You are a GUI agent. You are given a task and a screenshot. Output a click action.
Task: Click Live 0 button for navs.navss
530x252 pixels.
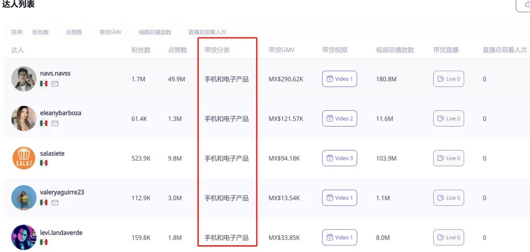point(449,79)
